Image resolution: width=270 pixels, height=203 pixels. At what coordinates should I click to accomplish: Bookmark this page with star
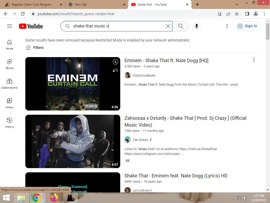[x=237, y=14]
